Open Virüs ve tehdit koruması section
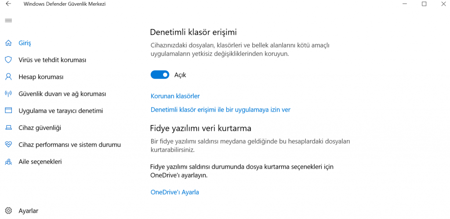 [52, 60]
